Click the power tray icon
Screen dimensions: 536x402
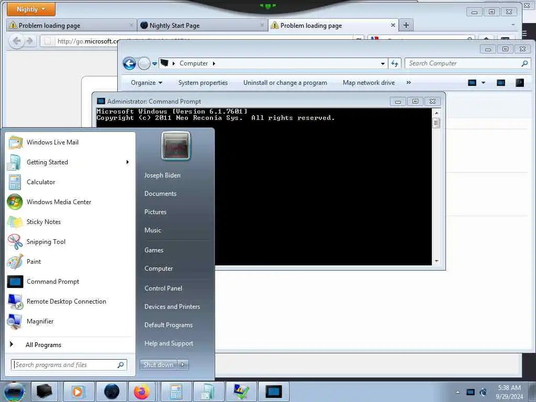[483, 392]
